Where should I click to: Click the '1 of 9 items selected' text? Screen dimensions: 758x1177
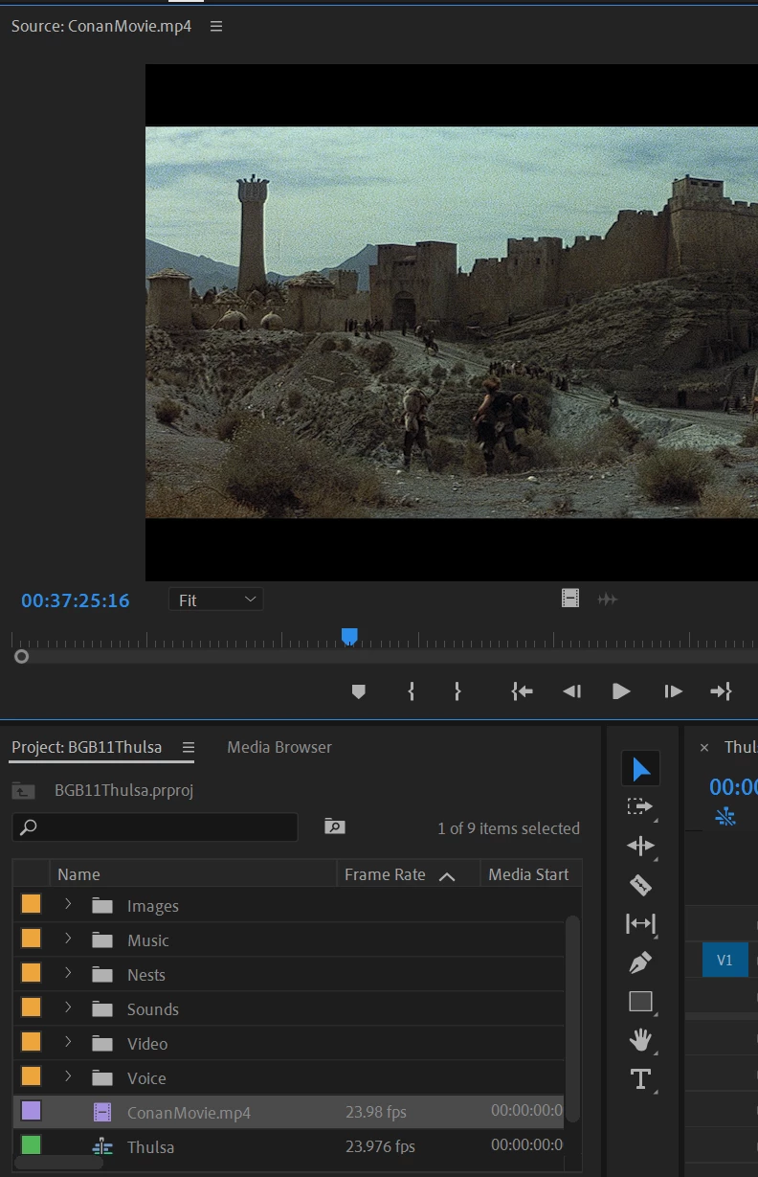[x=508, y=828]
